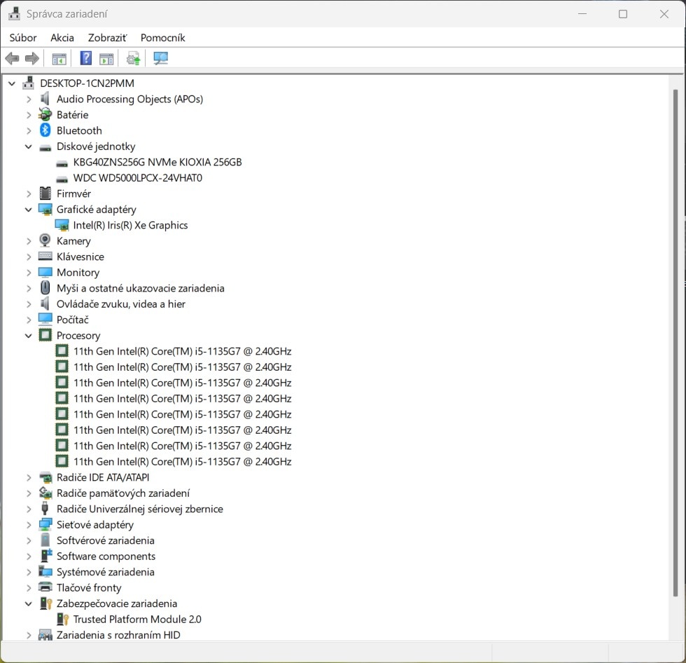The height and width of the screenshot is (663, 686).
Task: Collapse the Procesory category
Action: coord(29,336)
